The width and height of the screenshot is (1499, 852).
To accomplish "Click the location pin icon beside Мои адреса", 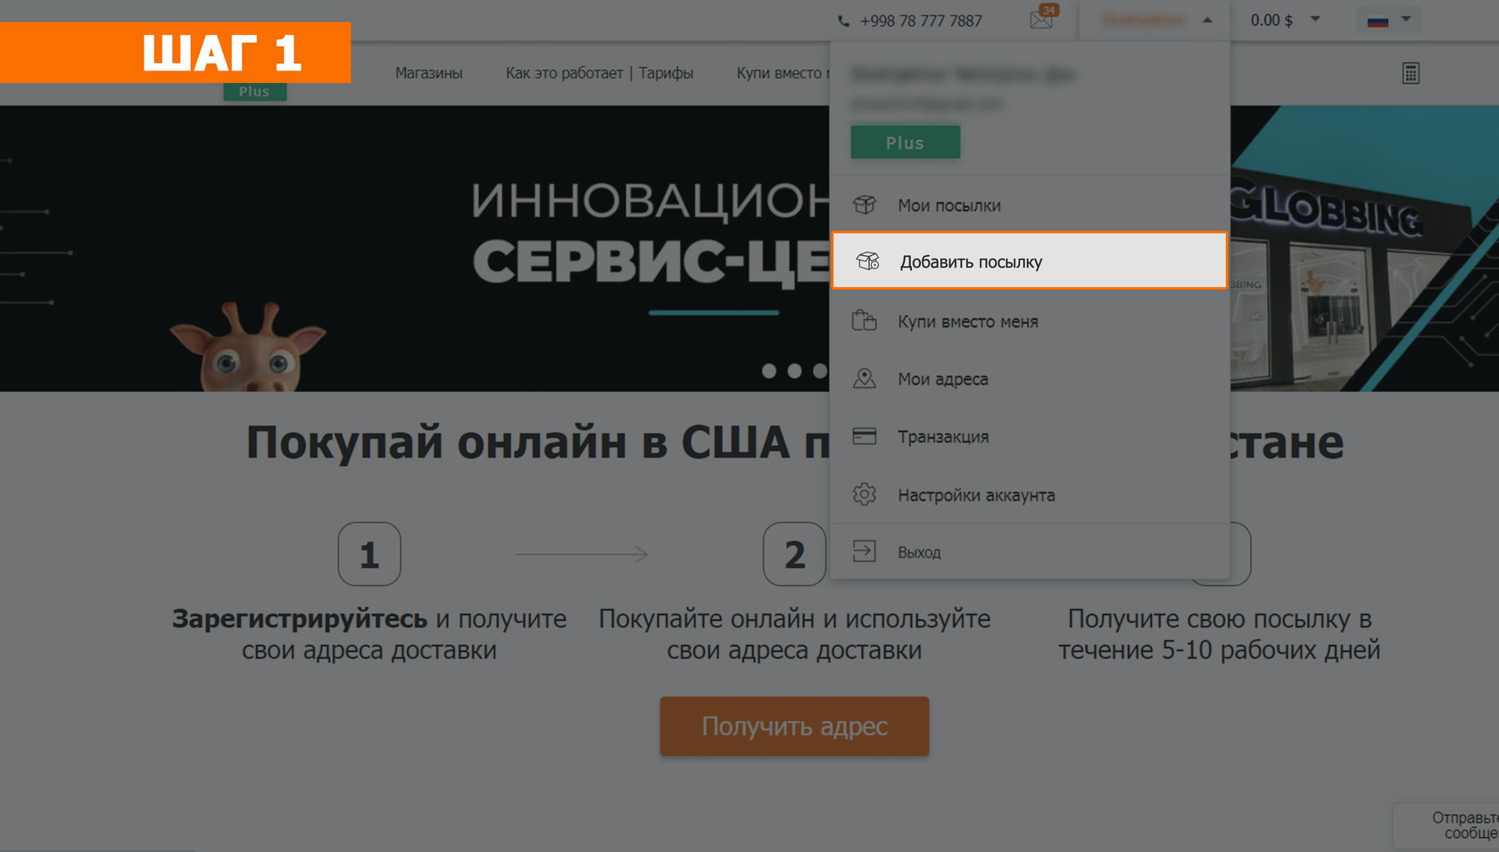I will tap(864, 378).
